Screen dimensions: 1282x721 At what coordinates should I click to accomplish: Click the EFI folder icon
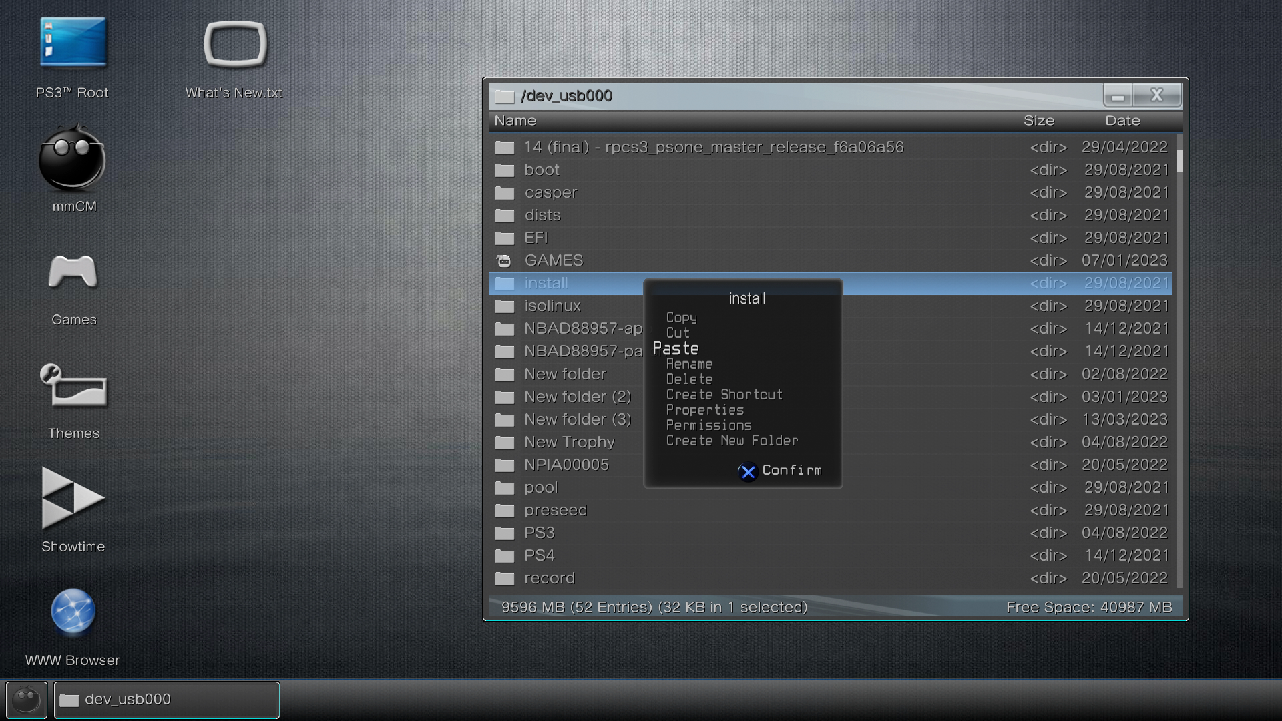click(505, 238)
